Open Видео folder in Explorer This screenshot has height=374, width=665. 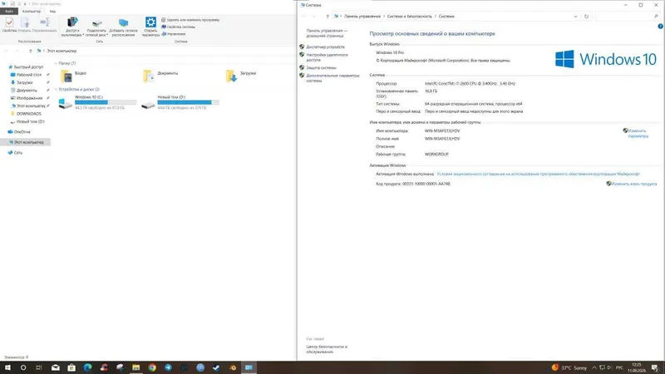pyautogui.click(x=73, y=76)
